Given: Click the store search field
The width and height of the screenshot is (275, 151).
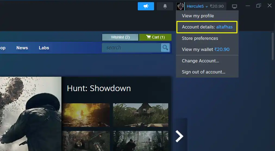Looking at the screenshot, I should [131, 48].
